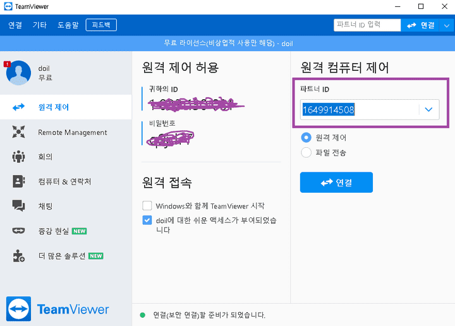The width and height of the screenshot is (455, 326).
Task: Click the 회의 meeting icon
Action: point(18,157)
